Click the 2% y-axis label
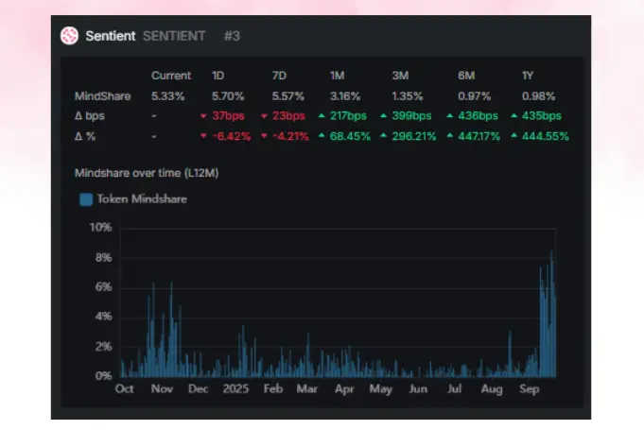Viewport: 644px width, 430px height. 103,347
